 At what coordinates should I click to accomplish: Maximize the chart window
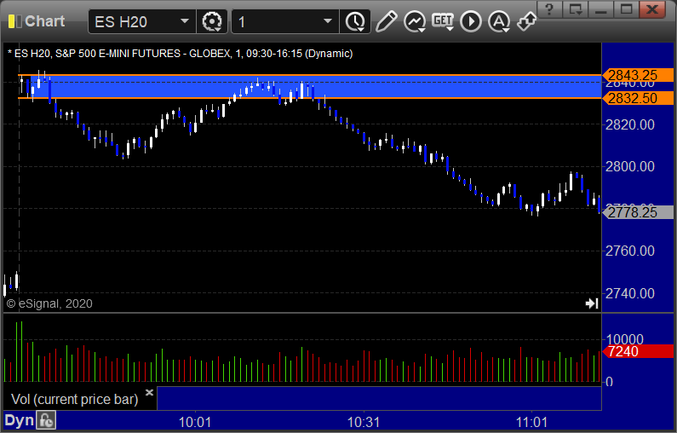tap(626, 9)
